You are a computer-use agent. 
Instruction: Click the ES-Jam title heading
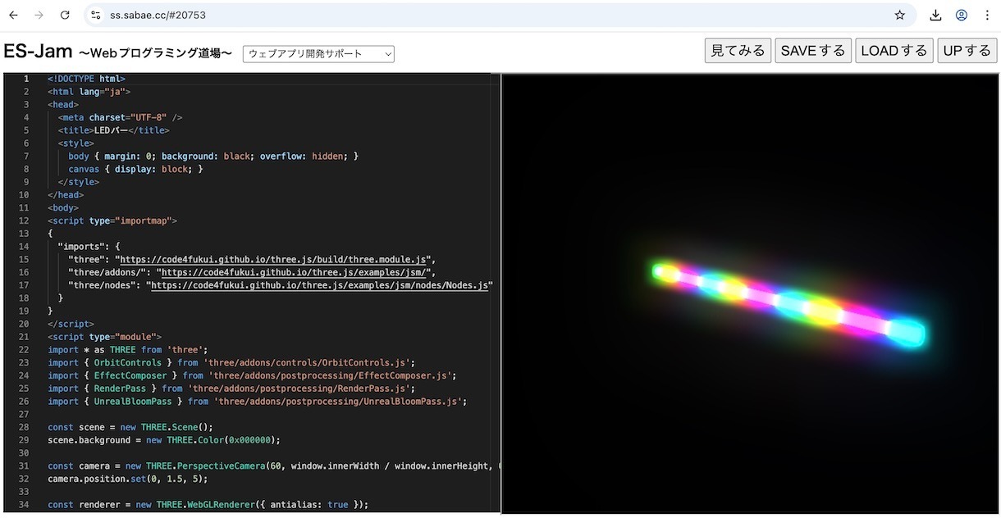point(38,51)
